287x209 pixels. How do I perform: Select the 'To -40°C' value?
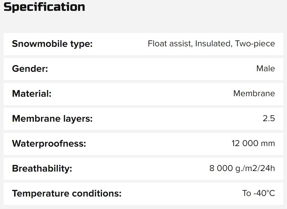[258, 193]
